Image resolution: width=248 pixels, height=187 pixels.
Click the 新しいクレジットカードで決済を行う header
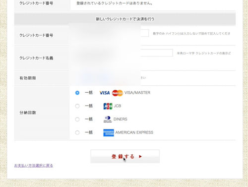125,19
